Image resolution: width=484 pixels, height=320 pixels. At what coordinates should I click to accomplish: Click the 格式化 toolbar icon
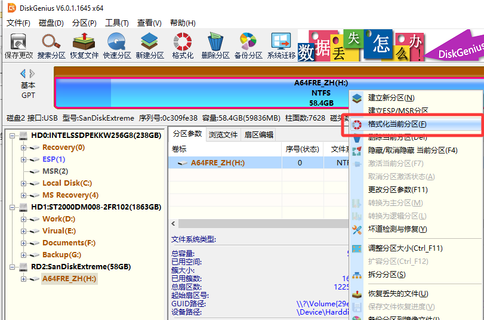(183, 46)
